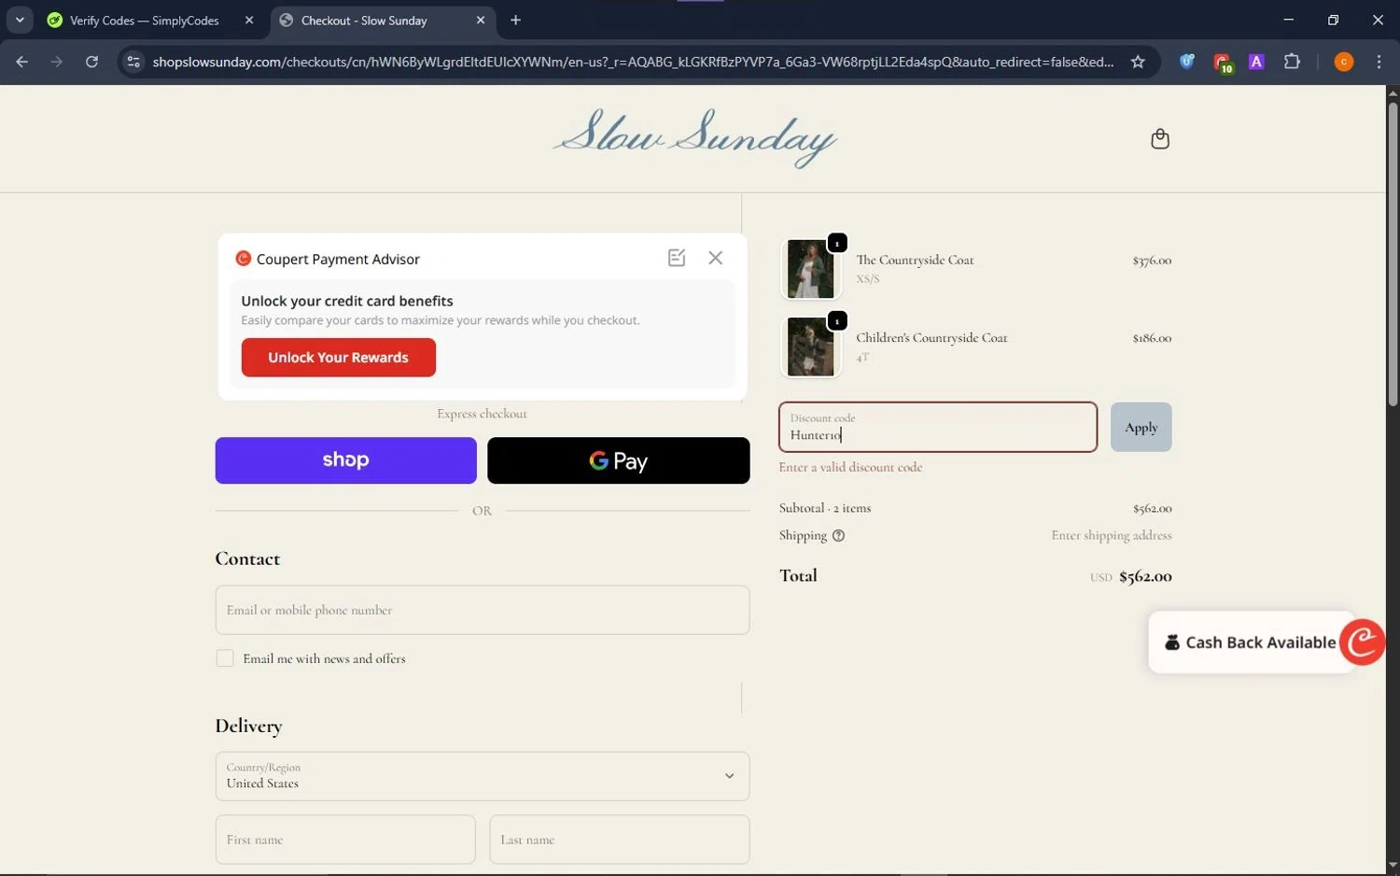Click 'Enter shipping address' text
1400x876 pixels.
[x=1112, y=535]
